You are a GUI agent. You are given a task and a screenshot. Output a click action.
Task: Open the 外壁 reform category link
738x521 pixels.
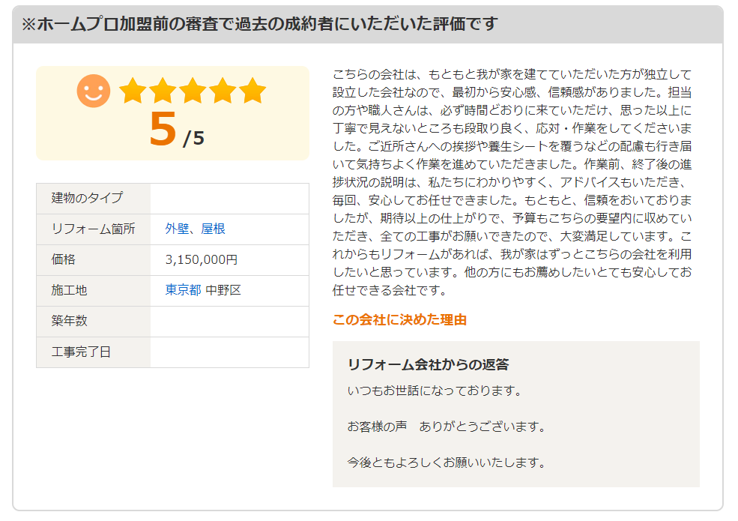(177, 229)
